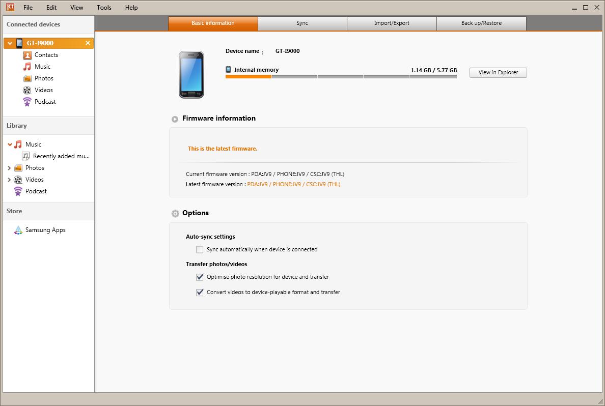Click the device Photos folder icon
605x406 pixels.
click(27, 79)
